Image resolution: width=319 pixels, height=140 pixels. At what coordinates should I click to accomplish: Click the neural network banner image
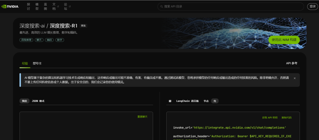click(234, 33)
